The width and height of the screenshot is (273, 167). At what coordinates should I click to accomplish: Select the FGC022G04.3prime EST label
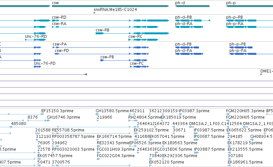[x=116, y=156]
